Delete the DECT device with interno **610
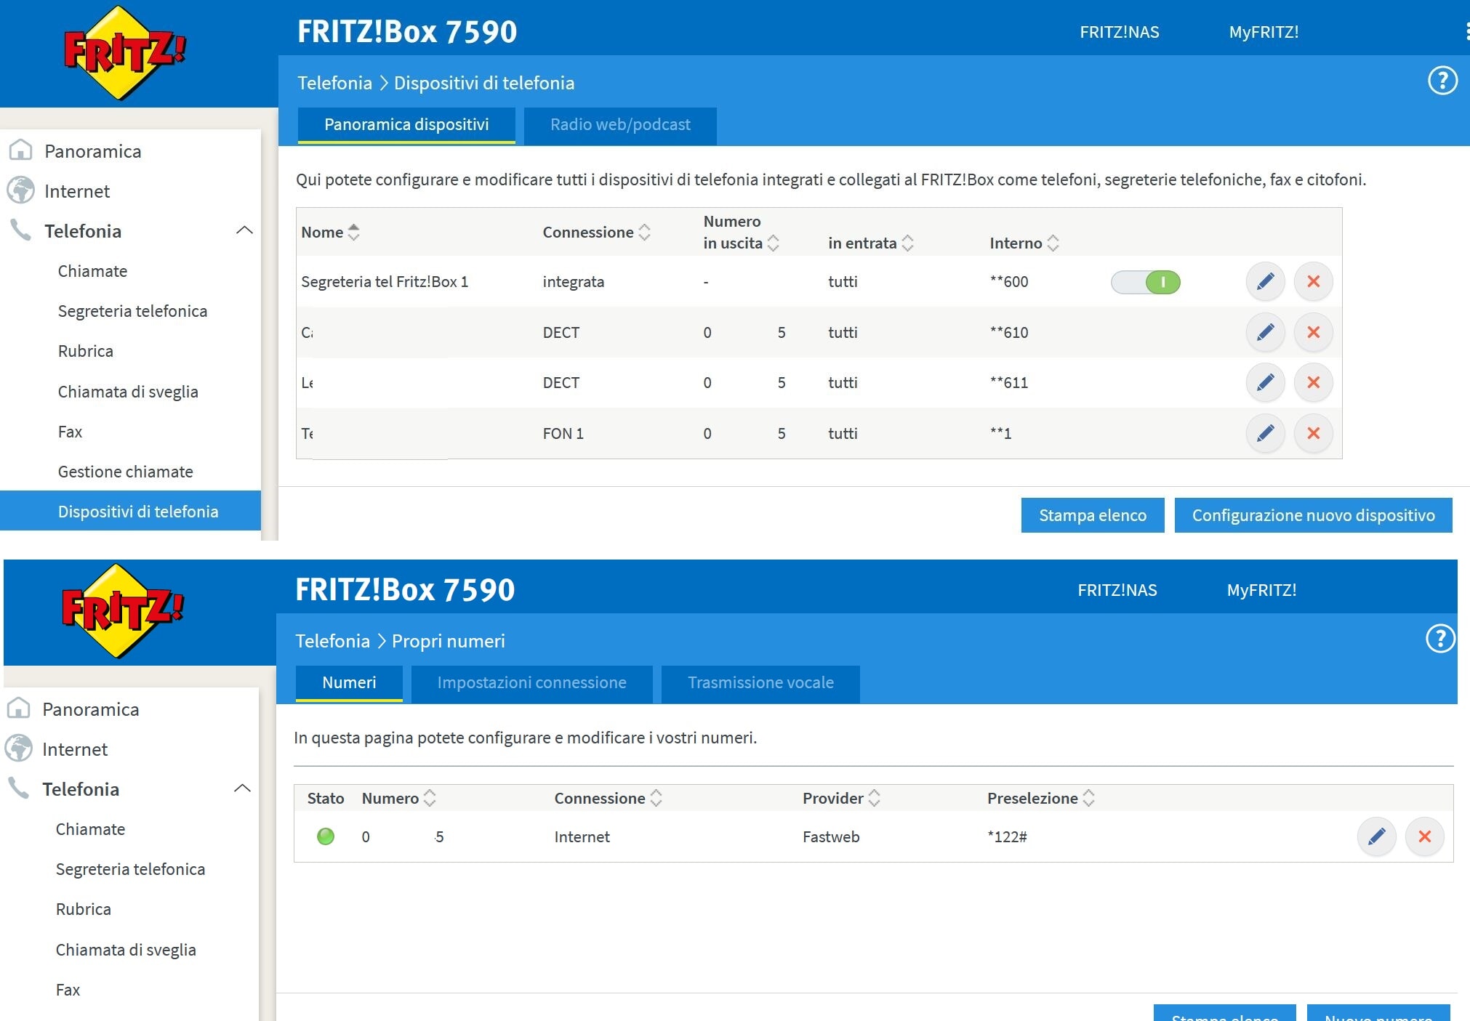 pyautogui.click(x=1313, y=332)
